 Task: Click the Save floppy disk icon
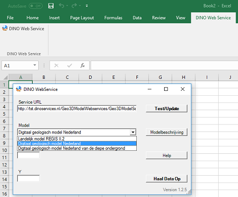click(x=51, y=6)
